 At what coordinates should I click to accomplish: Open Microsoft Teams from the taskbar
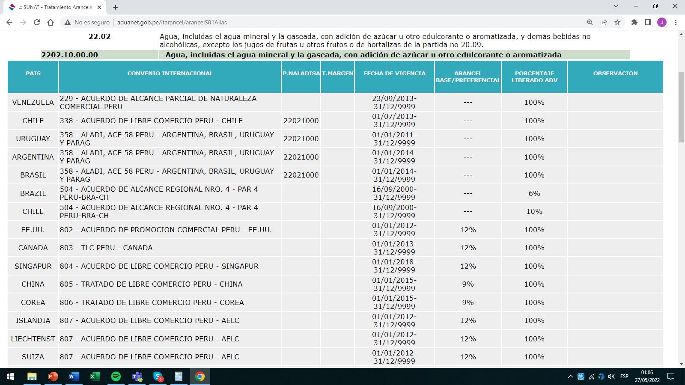pyautogui.click(x=137, y=376)
